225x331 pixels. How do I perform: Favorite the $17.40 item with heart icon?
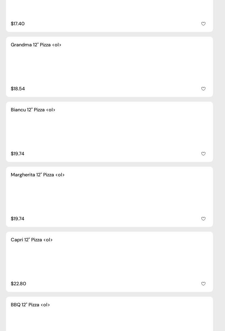pyautogui.click(x=203, y=24)
